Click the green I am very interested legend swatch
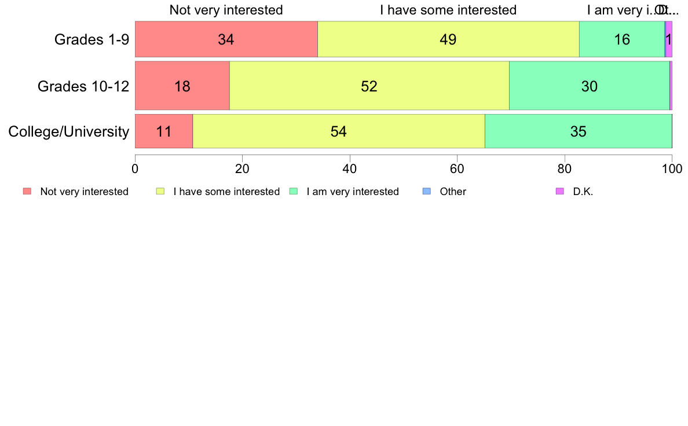Viewport: 688px width, 426px height. point(294,191)
